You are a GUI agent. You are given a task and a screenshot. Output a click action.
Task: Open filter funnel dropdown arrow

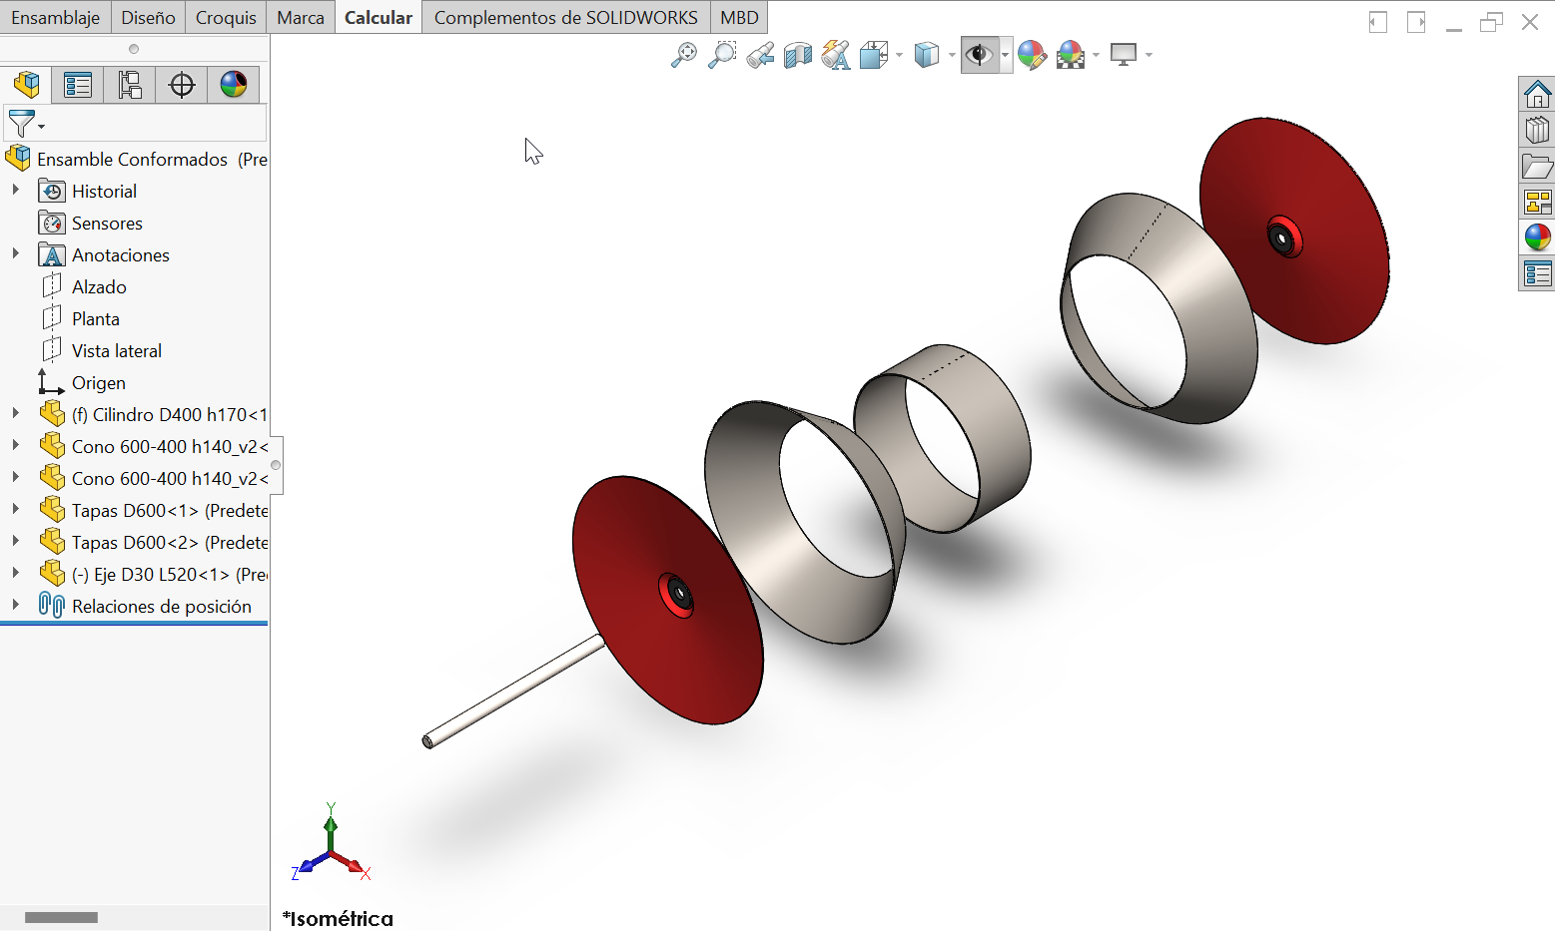[41, 127]
